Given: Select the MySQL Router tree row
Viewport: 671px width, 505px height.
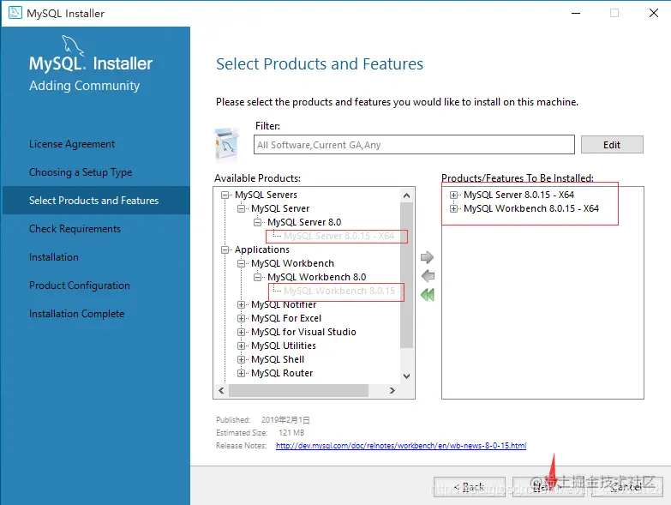Looking at the screenshot, I should click(282, 373).
